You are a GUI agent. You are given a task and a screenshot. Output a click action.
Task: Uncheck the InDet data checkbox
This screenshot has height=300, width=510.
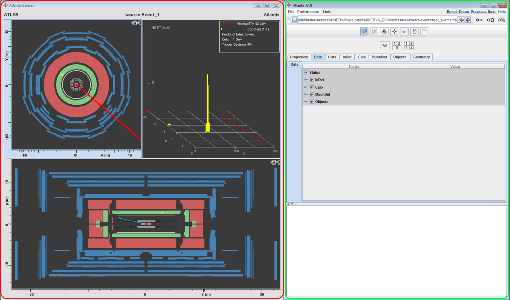[x=312, y=80]
